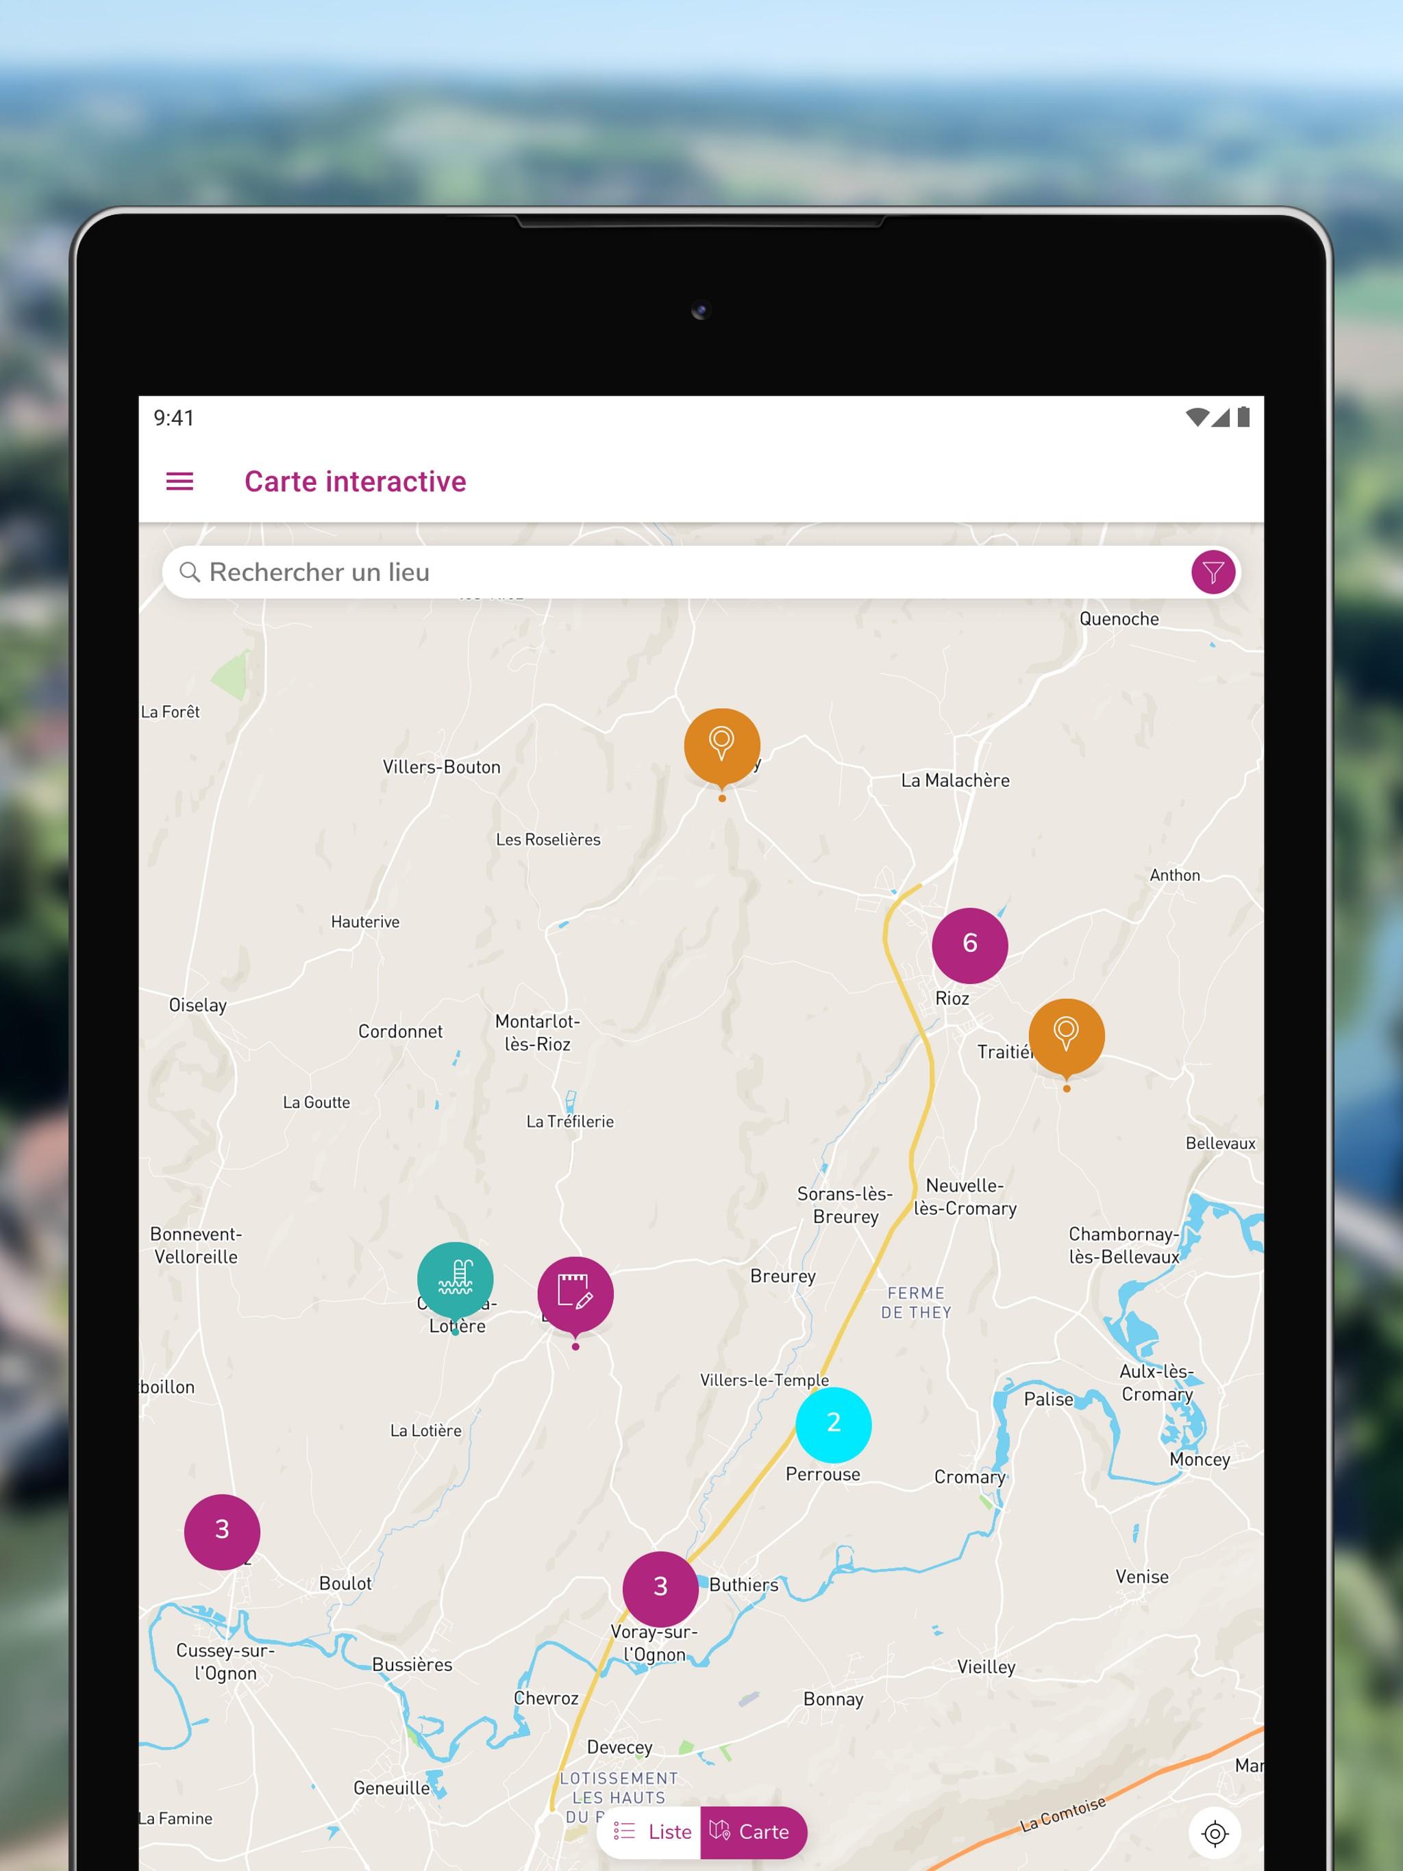
Task: Tap the 'Villers-le-Temple' map label
Action: point(764,1381)
